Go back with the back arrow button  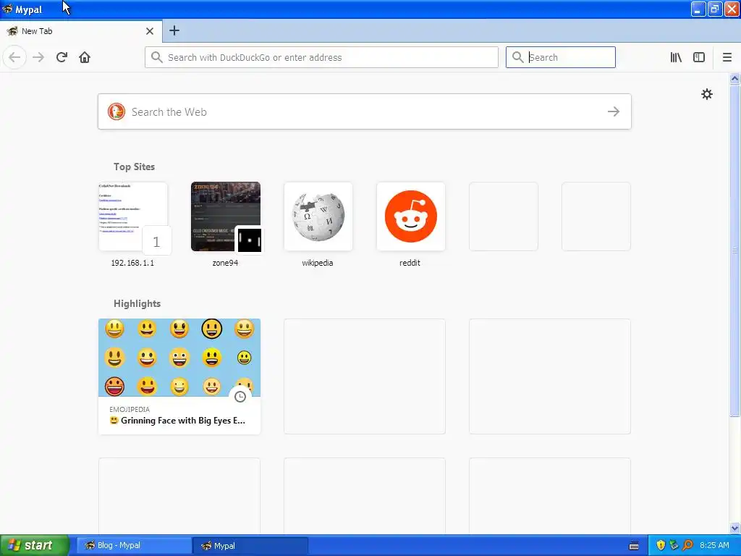(14, 57)
